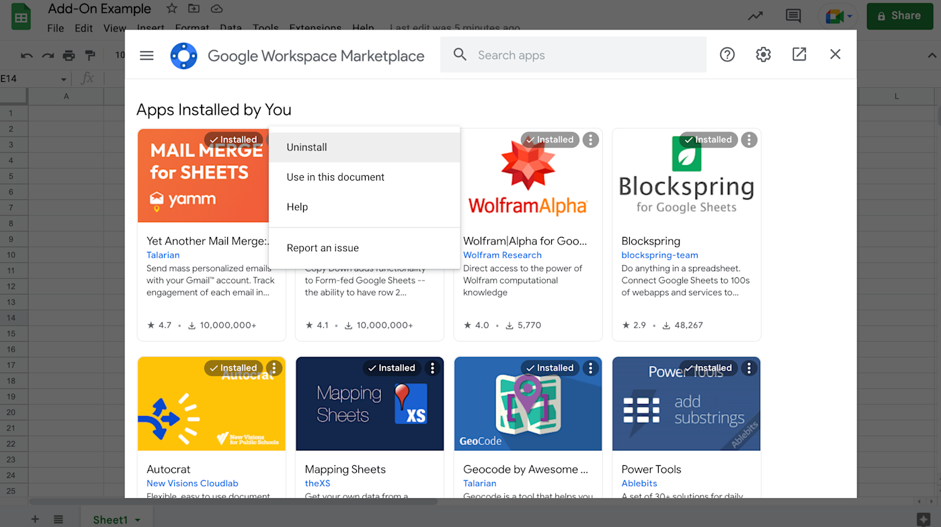Click the search magnifier icon

click(x=460, y=55)
